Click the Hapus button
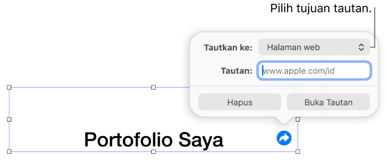Viewport: 387px width, 161px height. click(240, 102)
